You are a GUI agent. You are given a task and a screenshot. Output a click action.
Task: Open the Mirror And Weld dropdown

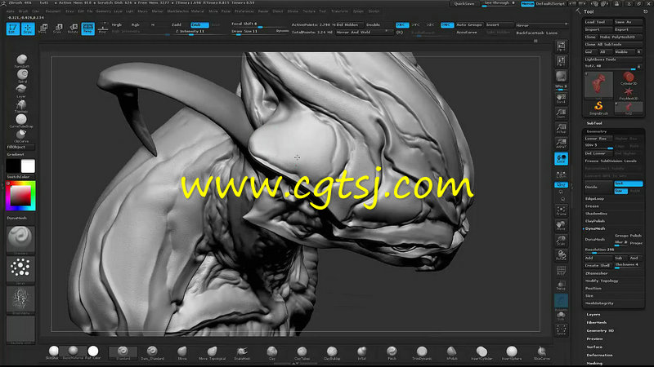(x=364, y=32)
